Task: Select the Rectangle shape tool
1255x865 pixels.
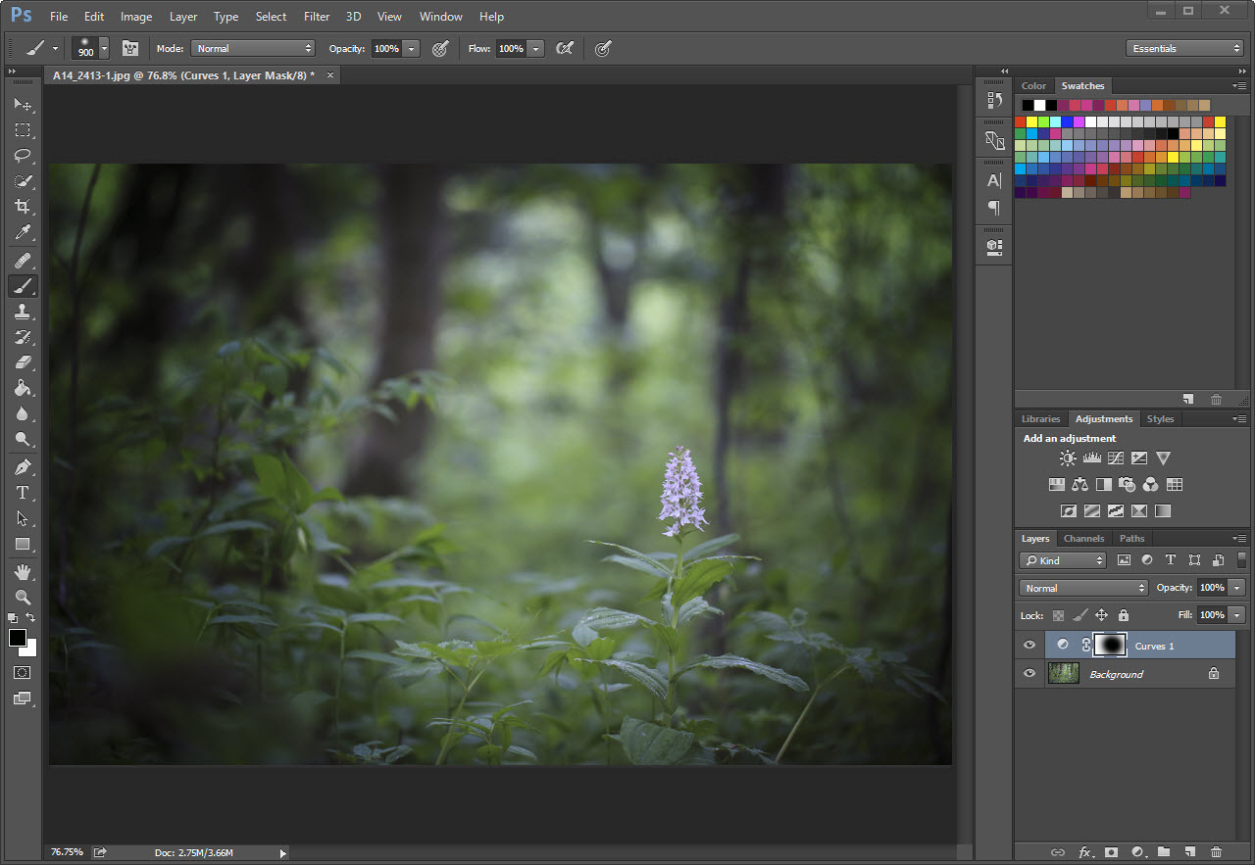Action: (x=23, y=544)
